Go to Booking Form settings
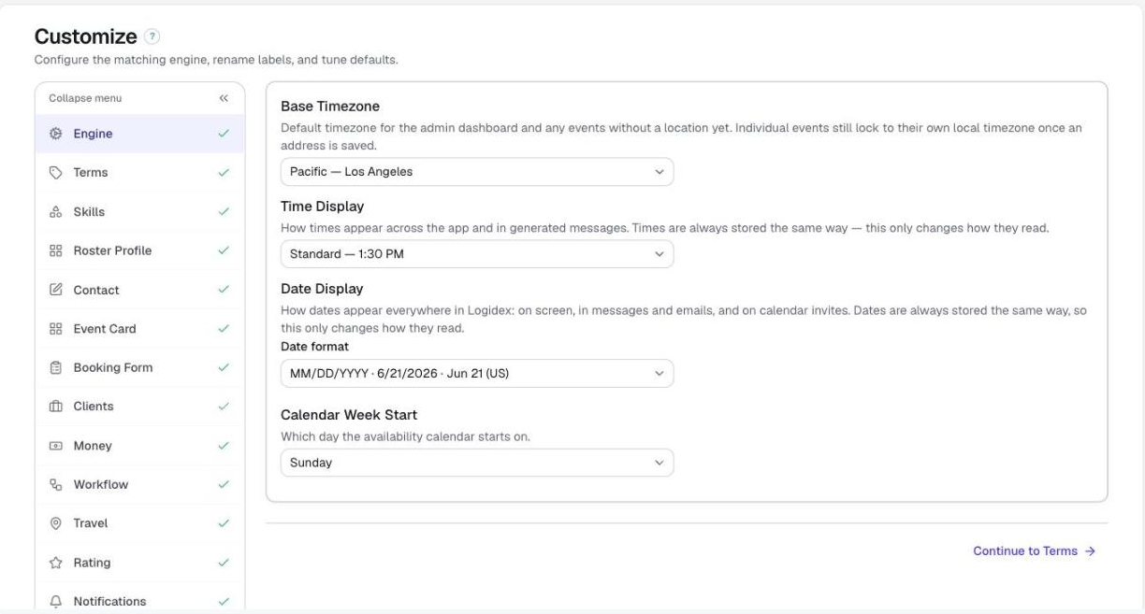Image resolution: width=1145 pixels, height=614 pixels. click(139, 367)
